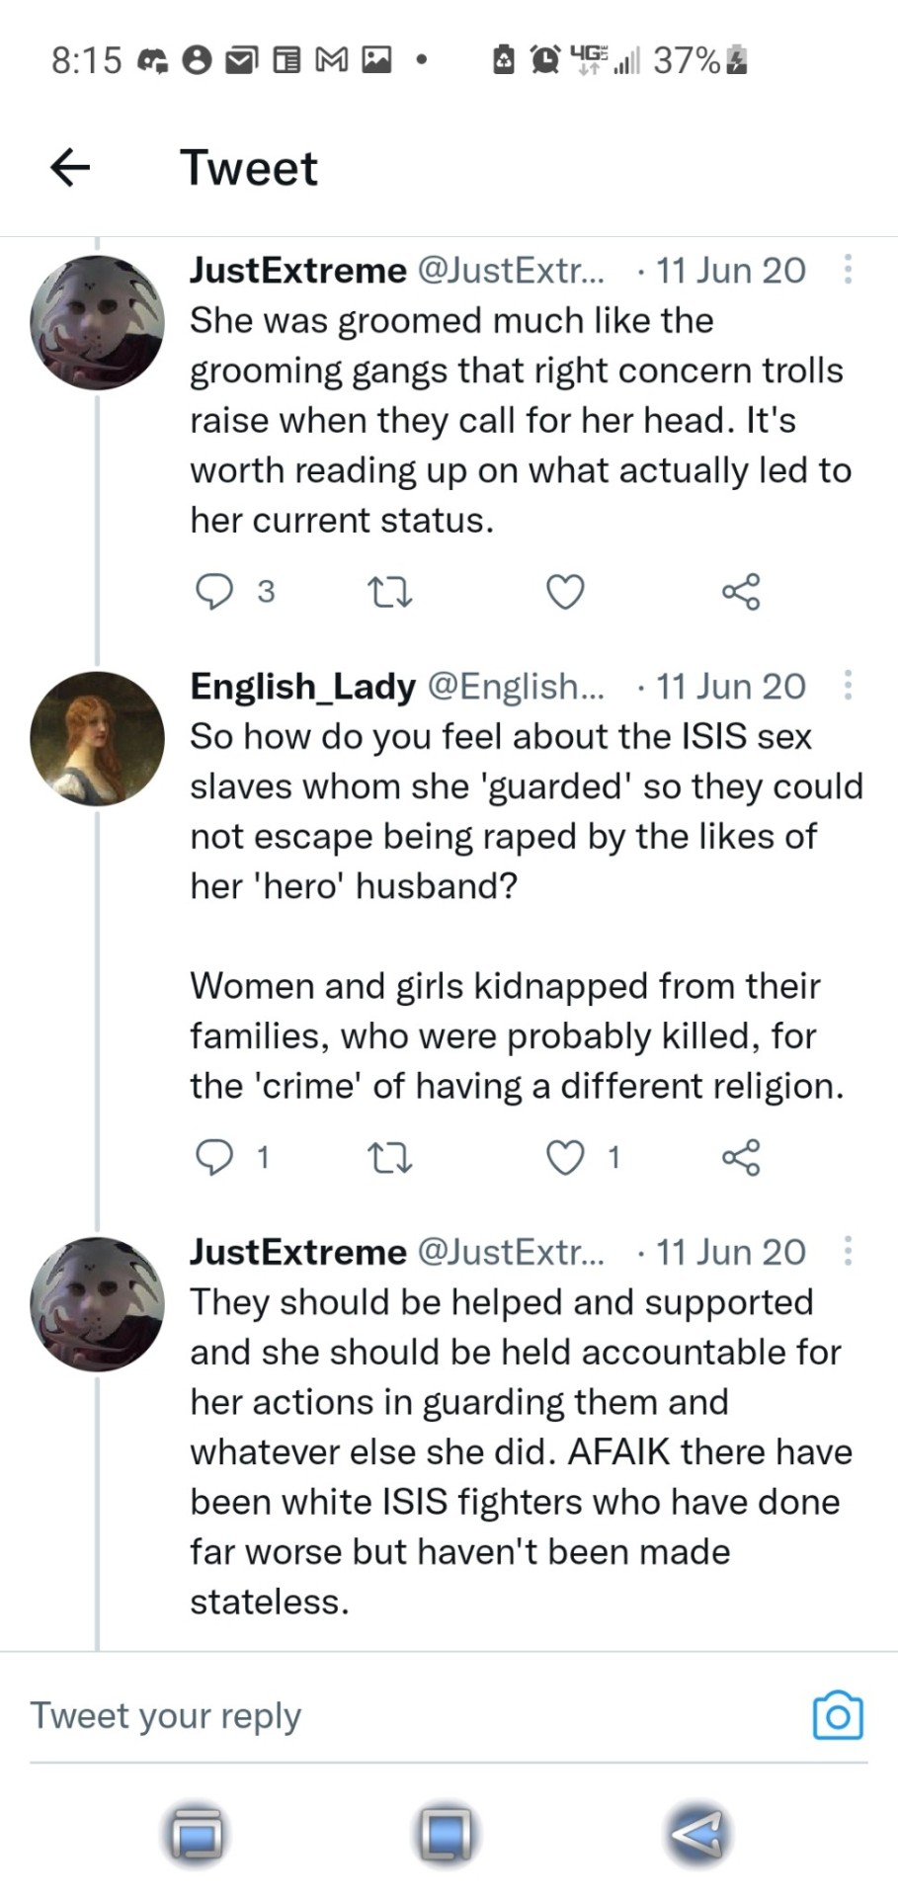This screenshot has width=898, height=1897.
Task: Open the camera to attach a photo
Action: (837, 1716)
